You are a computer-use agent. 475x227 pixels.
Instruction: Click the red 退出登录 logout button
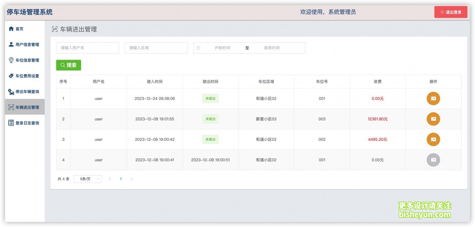coord(451,12)
